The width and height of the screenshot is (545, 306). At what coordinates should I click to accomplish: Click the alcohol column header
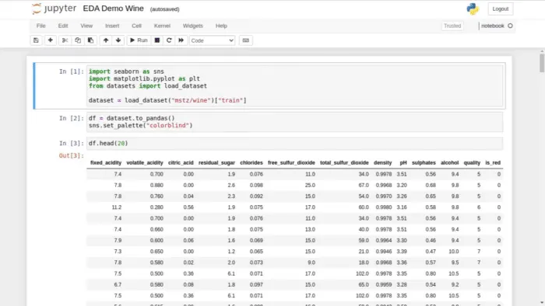[449, 162]
